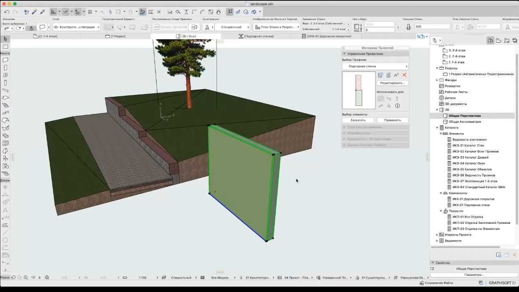Select 2. 2-й этаж in the navigator
The image size is (519, 292).
pyautogui.click(x=457, y=56)
